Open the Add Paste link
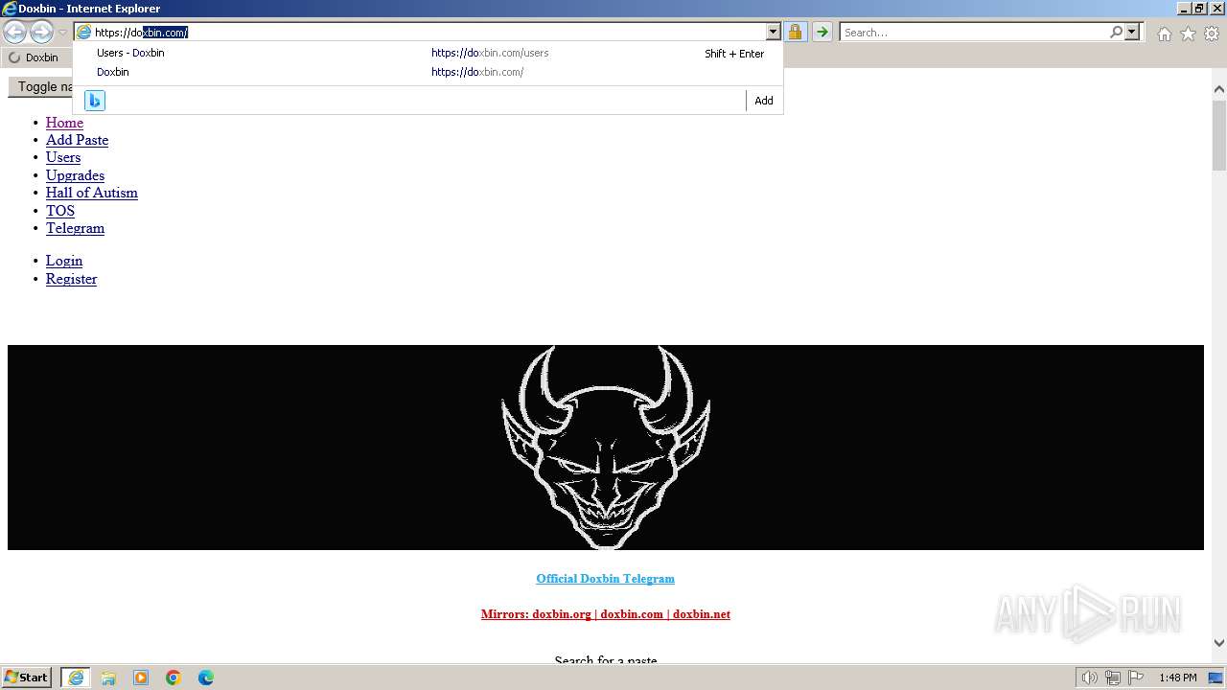Viewport: 1227px width, 690px height. [77, 140]
